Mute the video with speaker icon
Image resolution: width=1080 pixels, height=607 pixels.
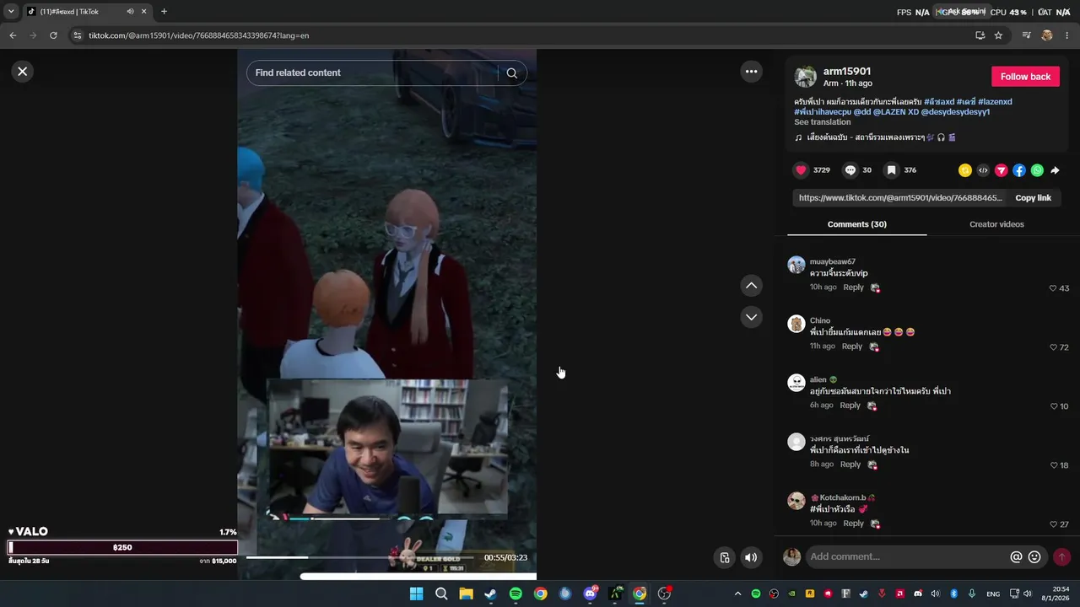751,557
